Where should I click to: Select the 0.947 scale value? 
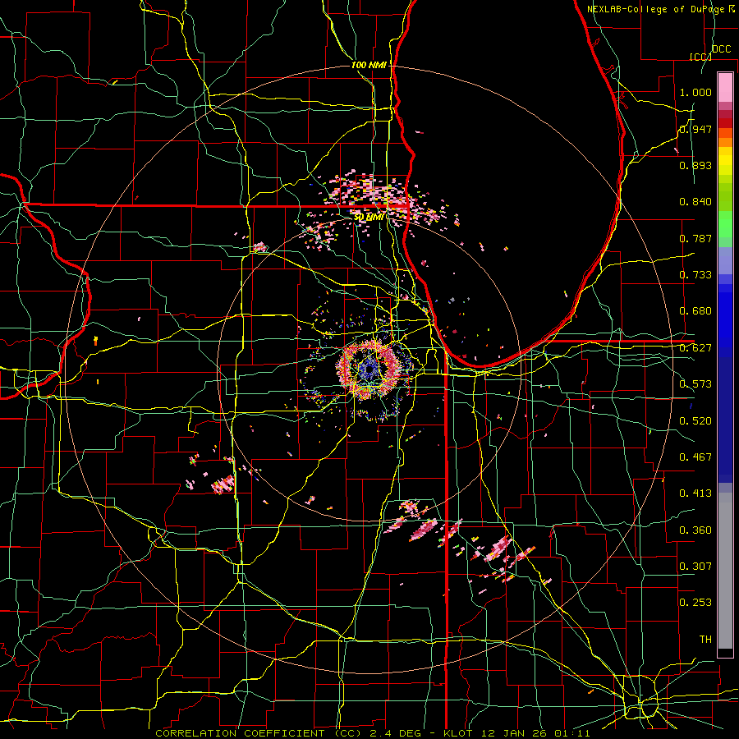click(695, 129)
